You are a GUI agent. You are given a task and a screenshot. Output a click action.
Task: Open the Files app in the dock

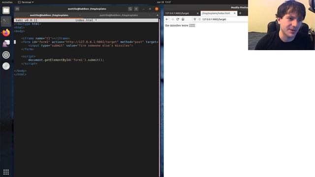pos(6,10)
